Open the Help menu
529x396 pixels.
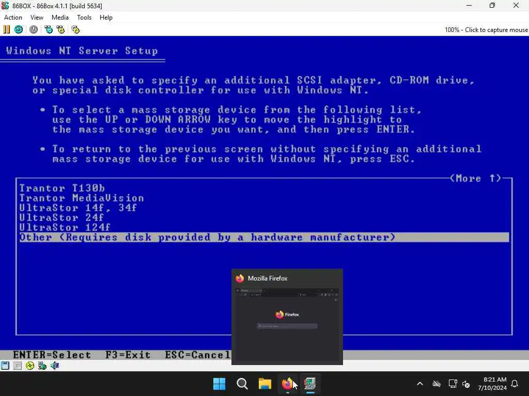[x=106, y=18]
